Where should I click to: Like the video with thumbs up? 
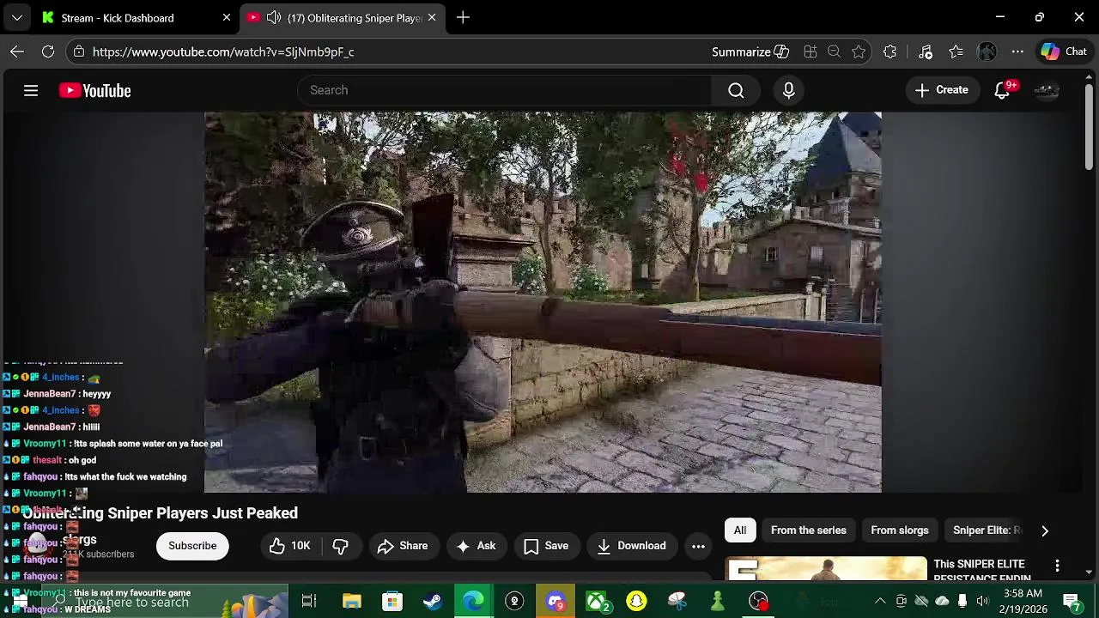(x=290, y=546)
